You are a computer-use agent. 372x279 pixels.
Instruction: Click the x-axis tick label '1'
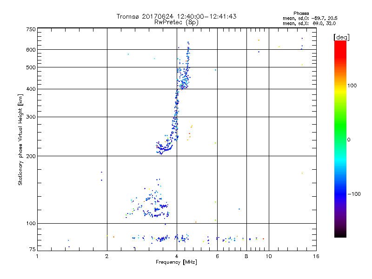point(37,256)
